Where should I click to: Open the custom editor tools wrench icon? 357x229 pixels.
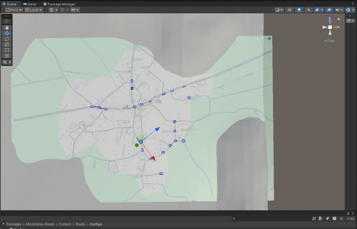5,62
